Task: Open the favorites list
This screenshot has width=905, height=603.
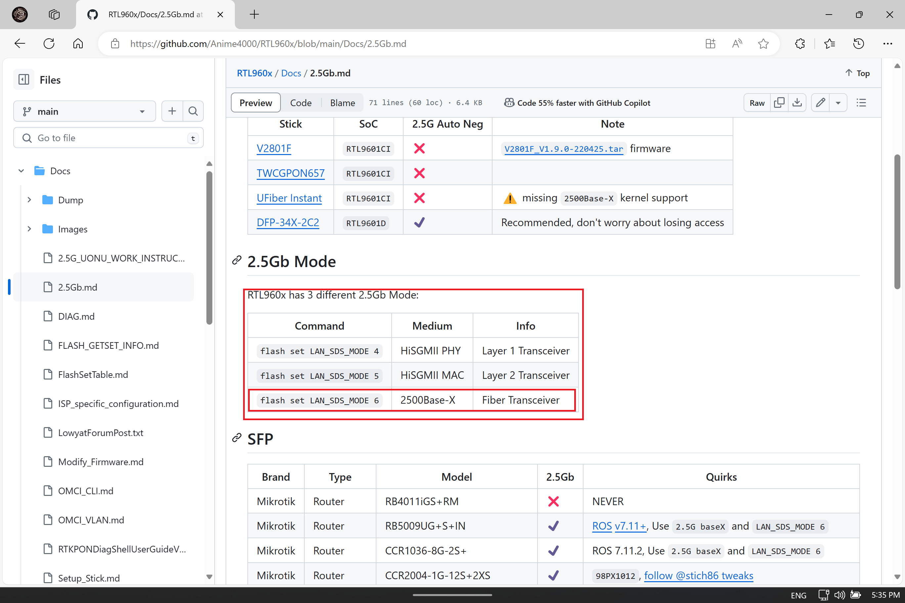Action: pos(830,44)
